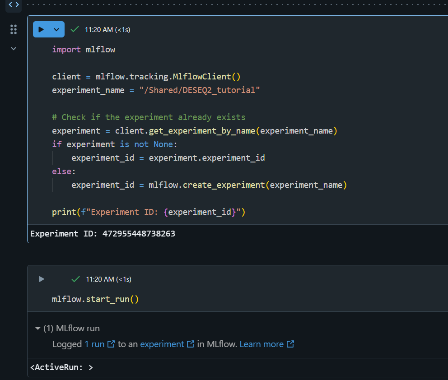Click the mlflow.create_experiment code line
This screenshot has width=448, height=380.
click(x=209, y=185)
